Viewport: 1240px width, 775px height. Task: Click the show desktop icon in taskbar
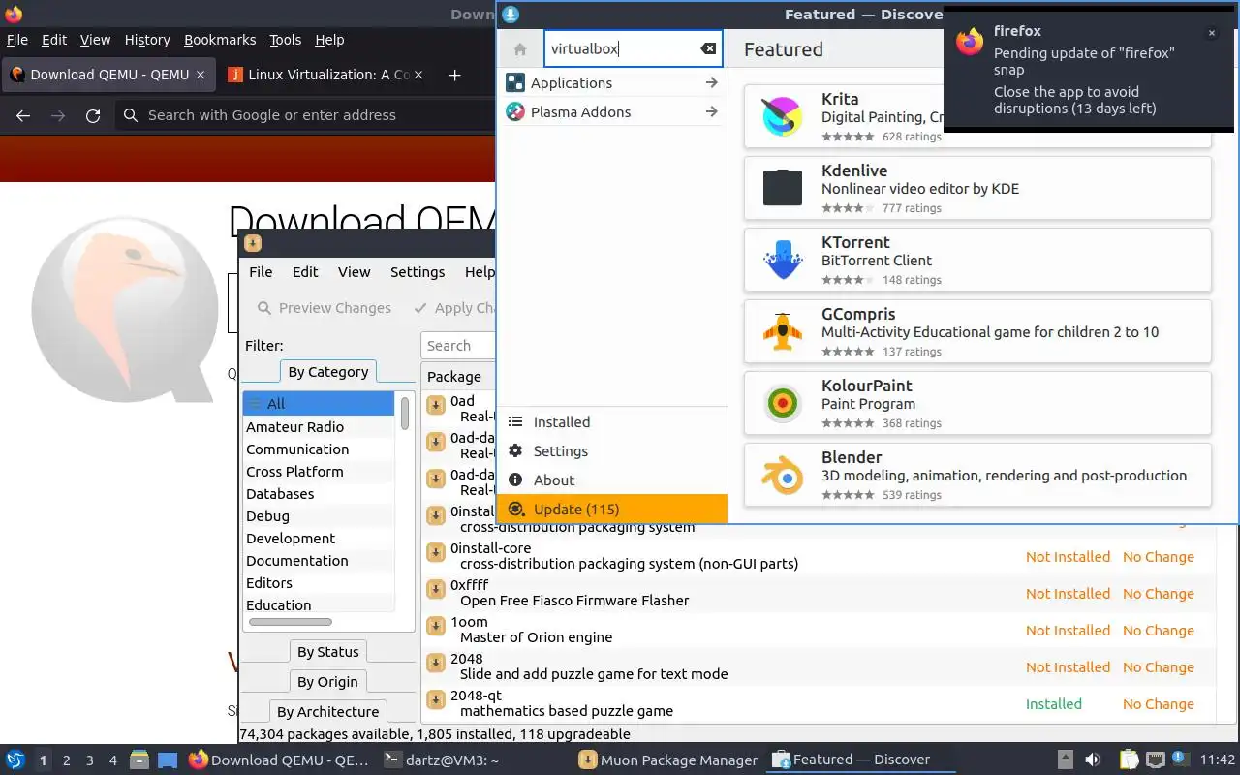(x=167, y=759)
